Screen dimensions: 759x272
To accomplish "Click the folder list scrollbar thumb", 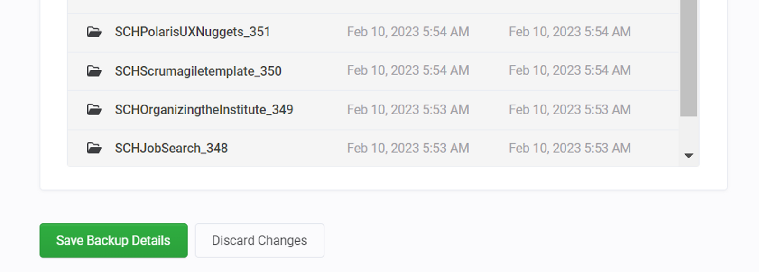I will (x=689, y=58).
